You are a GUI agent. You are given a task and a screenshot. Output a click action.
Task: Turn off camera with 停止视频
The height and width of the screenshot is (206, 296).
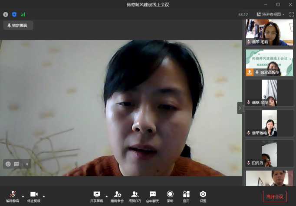pos(34,196)
